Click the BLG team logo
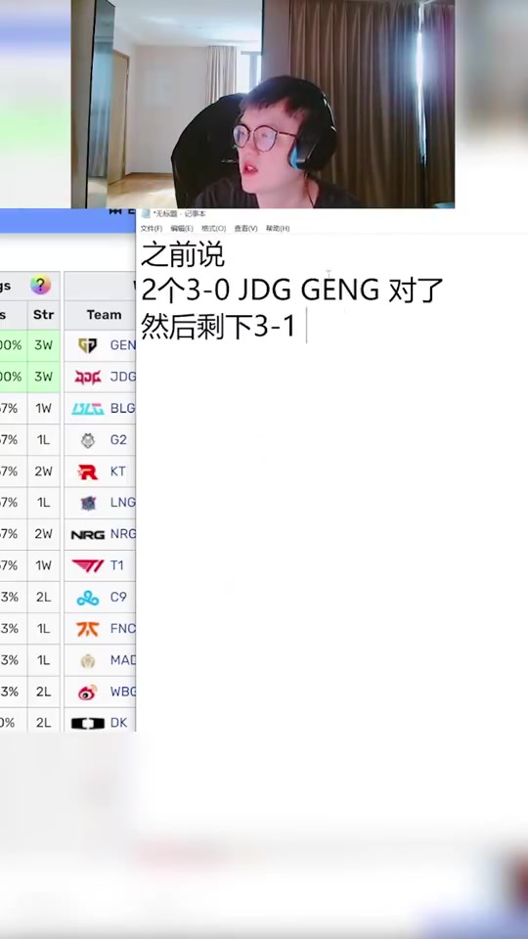This screenshot has width=528, height=939. (87, 409)
